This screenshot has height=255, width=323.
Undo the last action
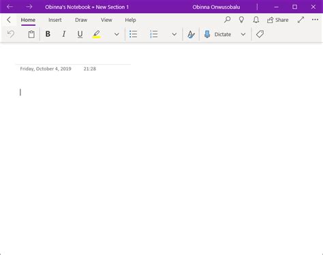pos(11,34)
